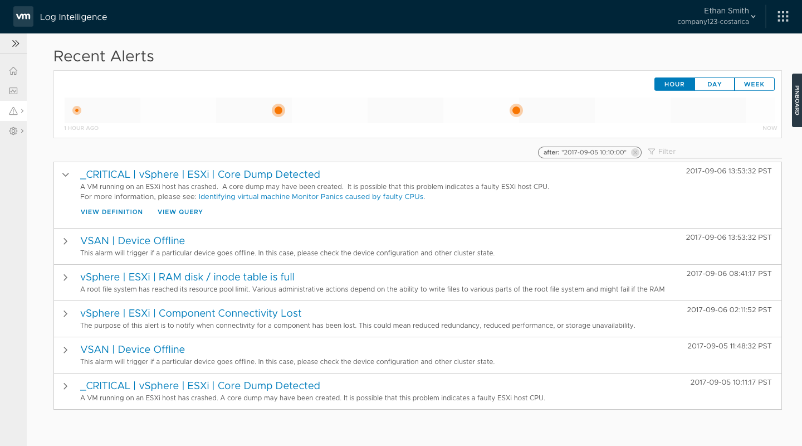Open the faulty CPUs Monitor Panics article link

pos(311,197)
